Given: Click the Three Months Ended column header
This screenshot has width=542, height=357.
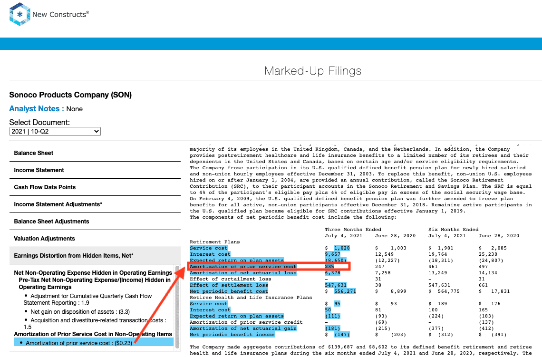Looking at the screenshot, I should click(353, 230).
